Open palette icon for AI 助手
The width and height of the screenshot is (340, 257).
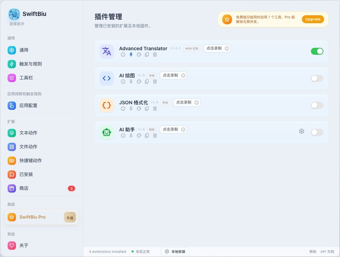[x=139, y=135]
